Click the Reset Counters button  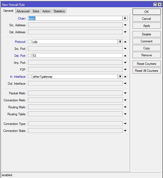click(x=147, y=64)
